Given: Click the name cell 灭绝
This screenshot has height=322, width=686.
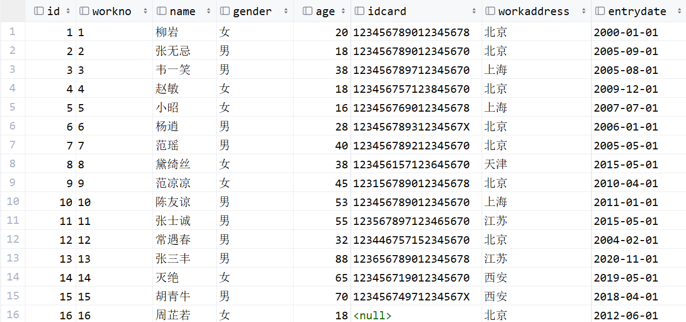Looking at the screenshot, I should click(167, 278).
